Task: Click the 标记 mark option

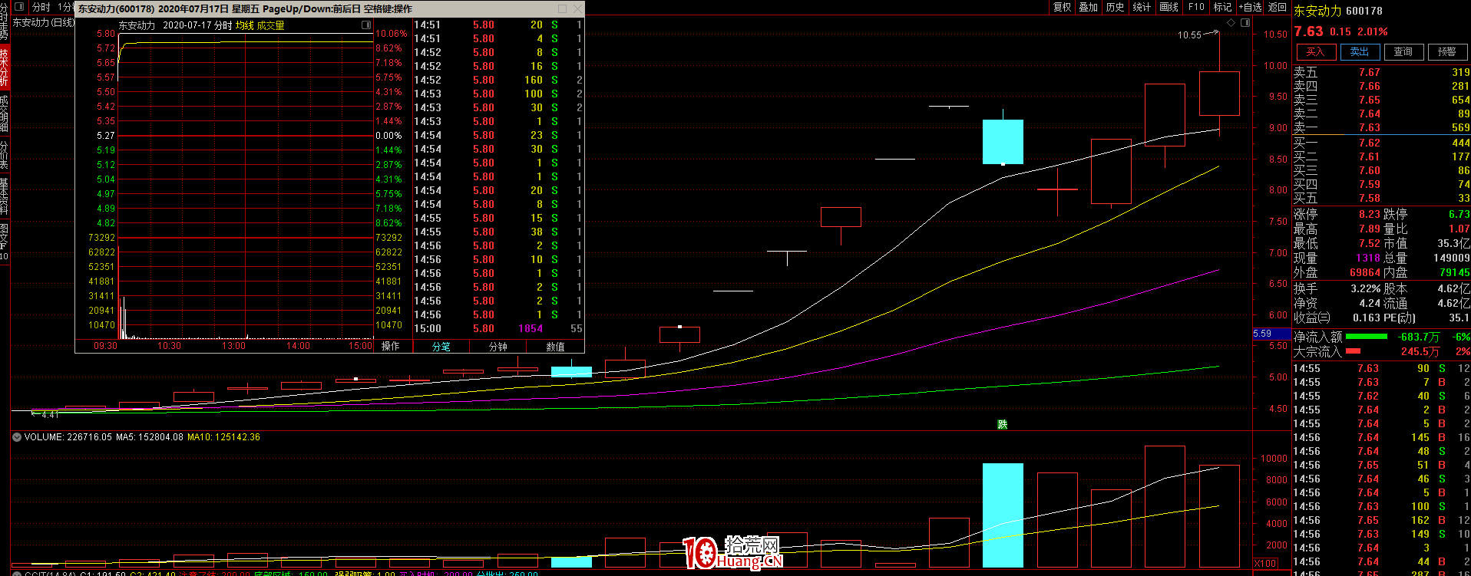Action: tap(1222, 7)
